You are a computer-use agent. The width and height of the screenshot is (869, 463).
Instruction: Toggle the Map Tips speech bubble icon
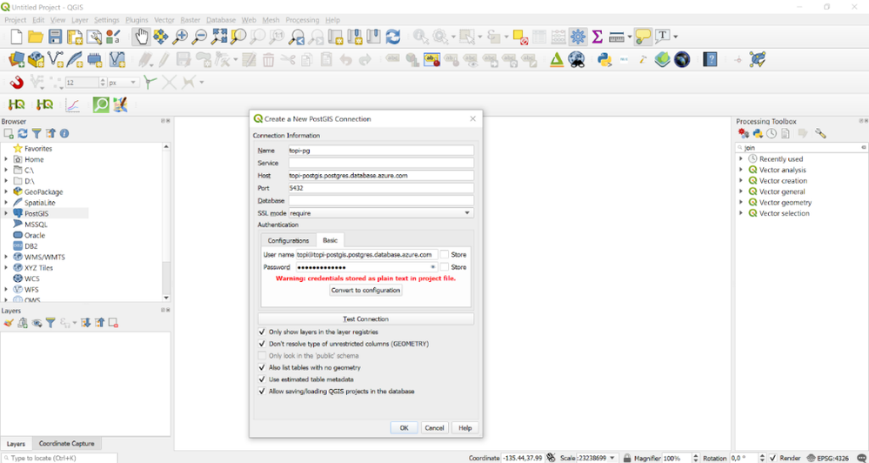[643, 37]
